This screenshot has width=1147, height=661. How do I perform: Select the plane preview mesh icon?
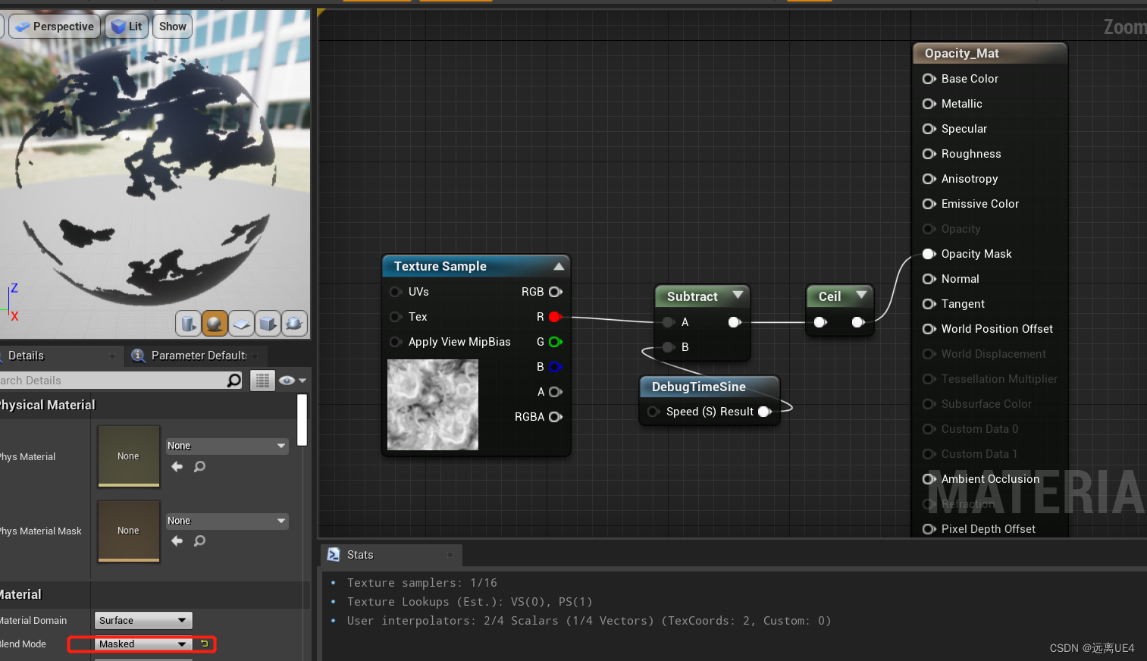[241, 323]
